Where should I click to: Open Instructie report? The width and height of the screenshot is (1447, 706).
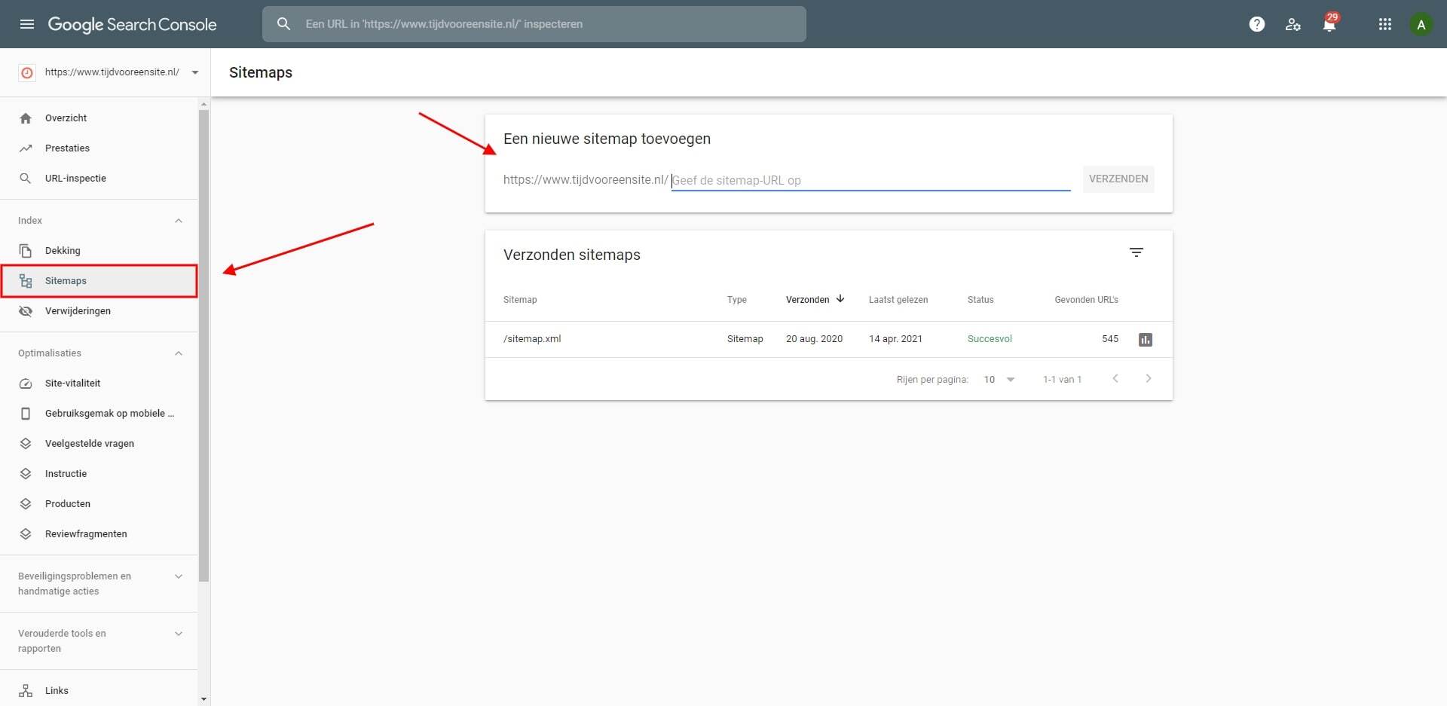coord(99,474)
